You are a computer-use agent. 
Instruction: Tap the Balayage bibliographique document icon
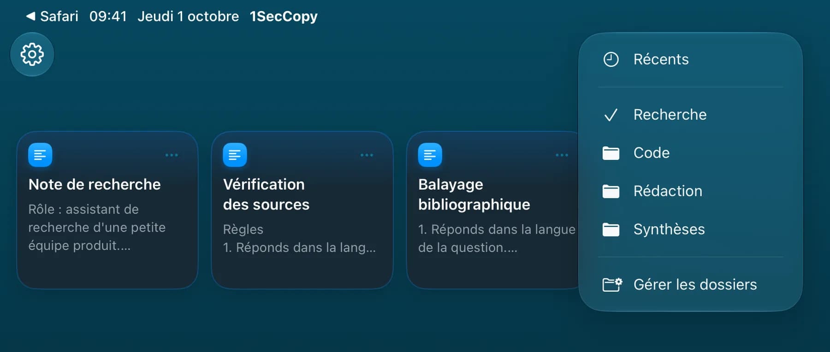tap(430, 155)
